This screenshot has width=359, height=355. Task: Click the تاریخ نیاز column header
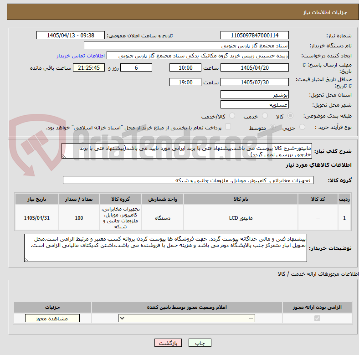pyautogui.click(x=37, y=199)
